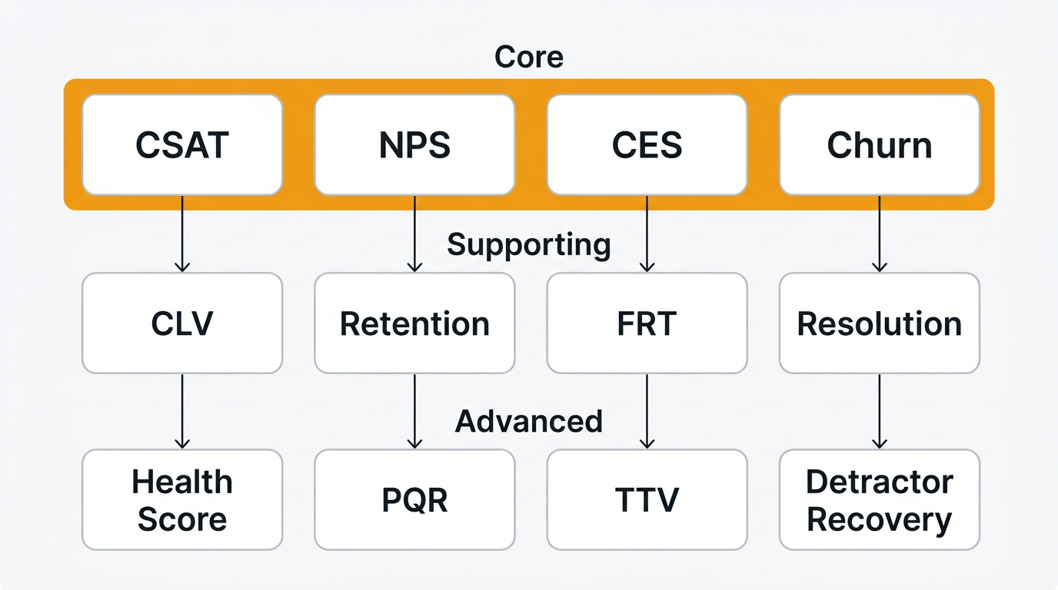Click the Advanced tier label
Image resolution: width=1058 pixels, height=590 pixels.
(529, 421)
